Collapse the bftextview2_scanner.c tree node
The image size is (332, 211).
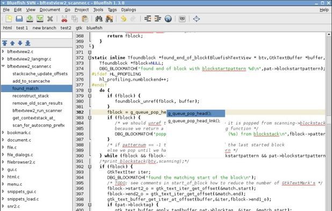point(3,66)
